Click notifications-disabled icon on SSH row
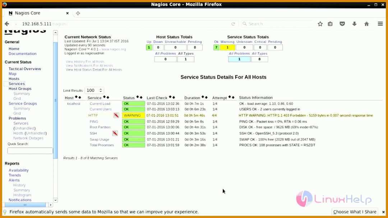This screenshot has width=388, height=218. pos(115,133)
